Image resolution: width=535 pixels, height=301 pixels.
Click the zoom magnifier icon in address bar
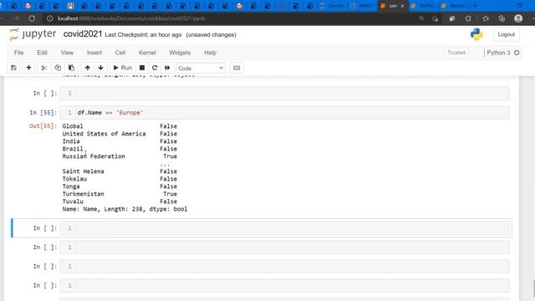coord(421,18)
